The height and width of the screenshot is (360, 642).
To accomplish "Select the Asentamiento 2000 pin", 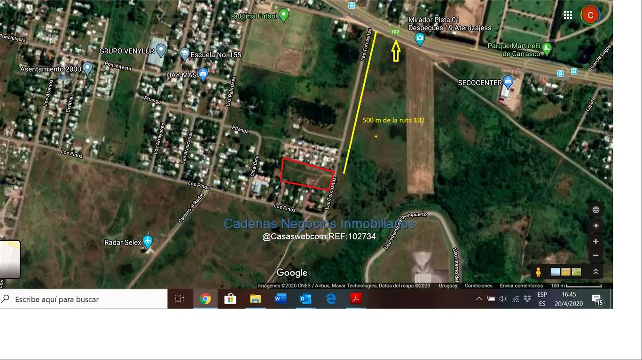I will click(x=87, y=69).
